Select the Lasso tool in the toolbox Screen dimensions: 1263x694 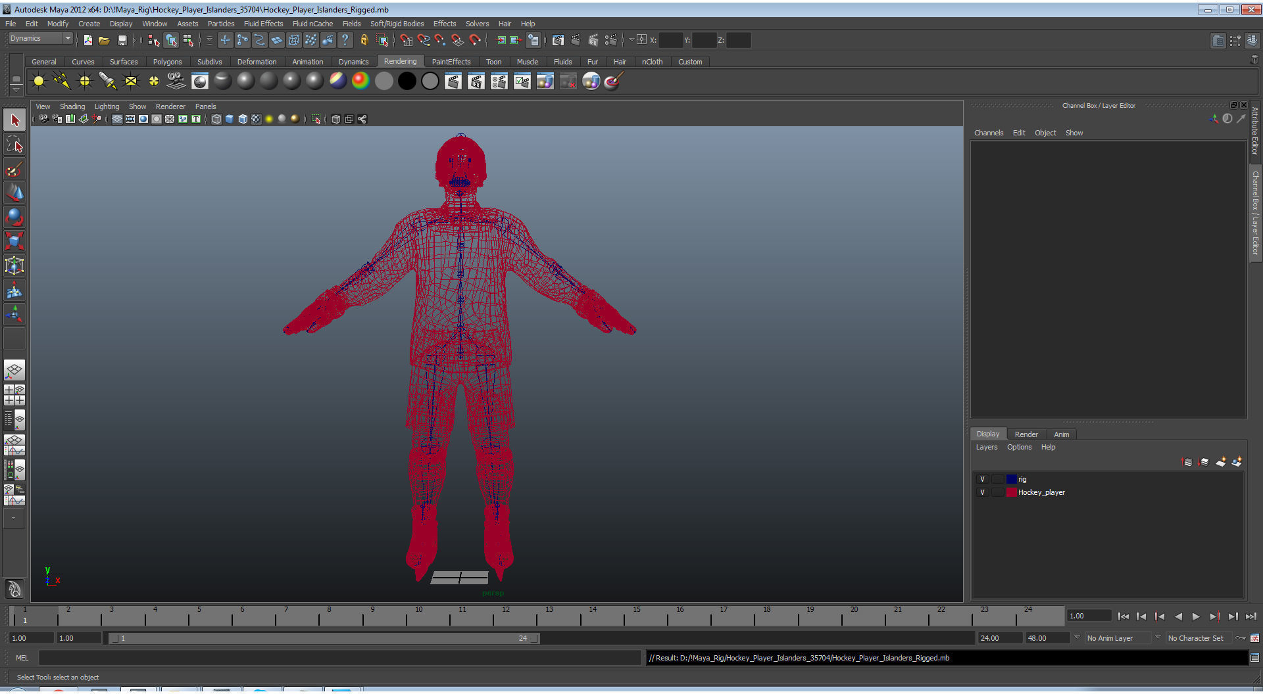pos(14,145)
